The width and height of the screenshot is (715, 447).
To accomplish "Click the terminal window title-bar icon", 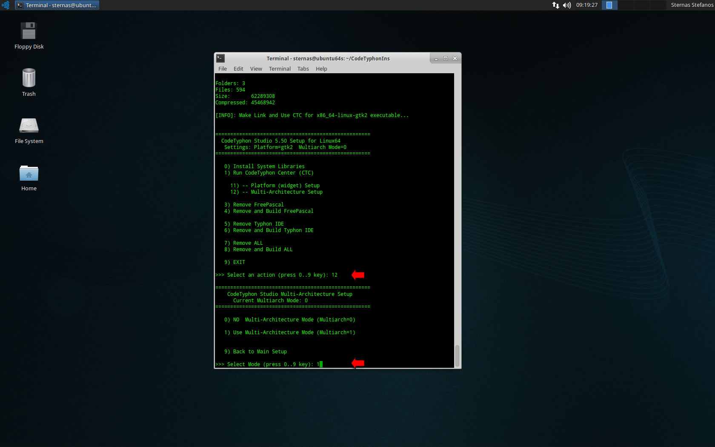I will tap(220, 58).
